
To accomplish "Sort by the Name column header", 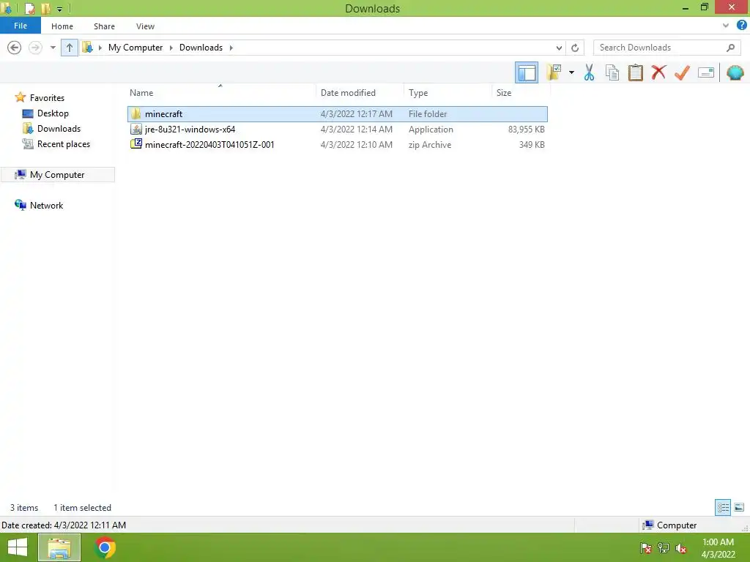I will 141,93.
